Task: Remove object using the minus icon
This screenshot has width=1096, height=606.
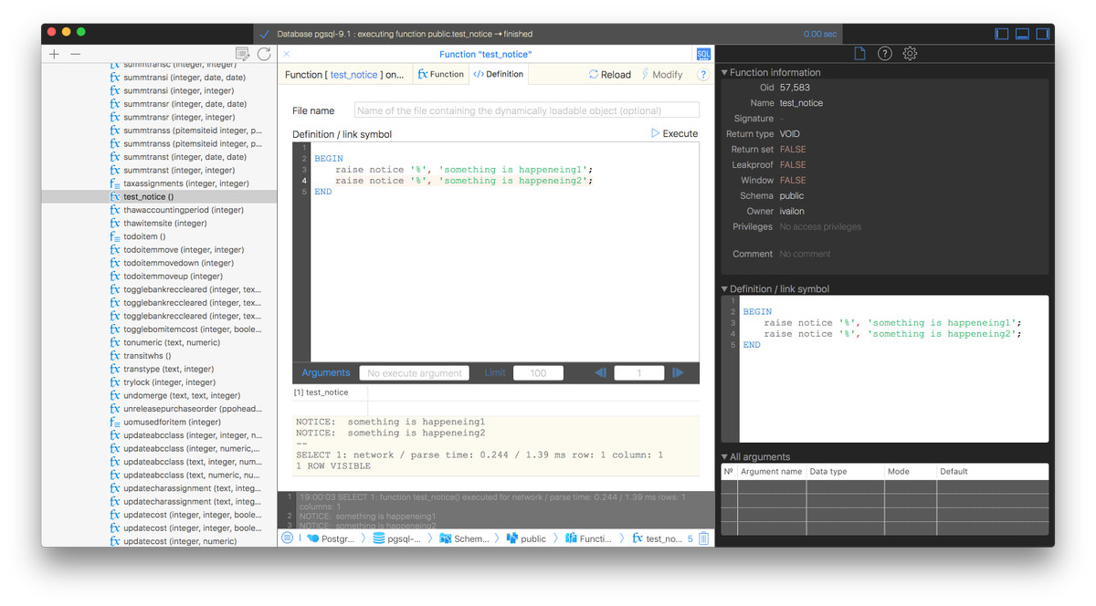Action: pyautogui.click(x=76, y=54)
